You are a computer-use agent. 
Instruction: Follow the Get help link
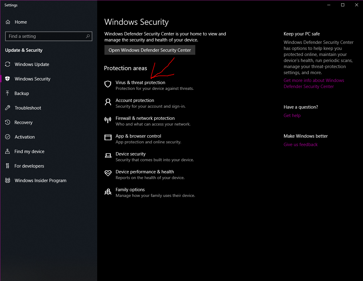click(292, 116)
